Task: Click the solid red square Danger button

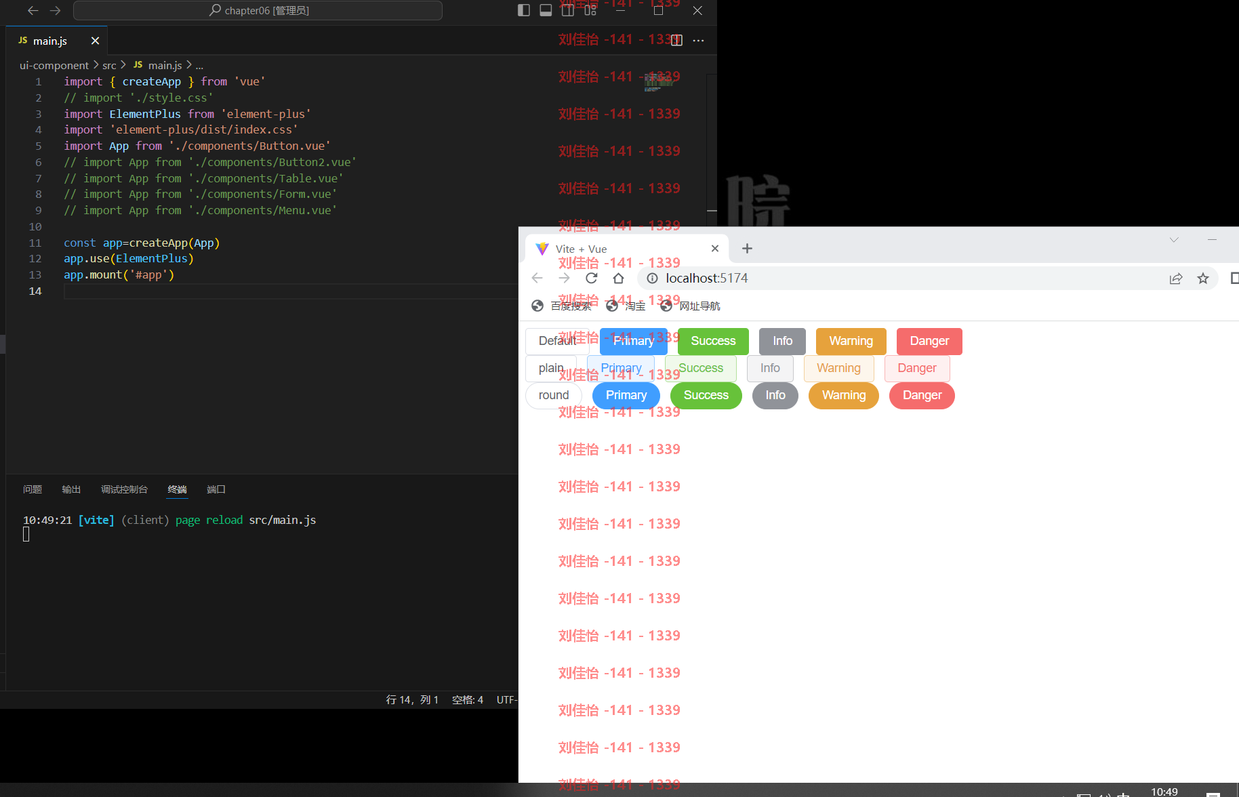Action: (x=929, y=341)
